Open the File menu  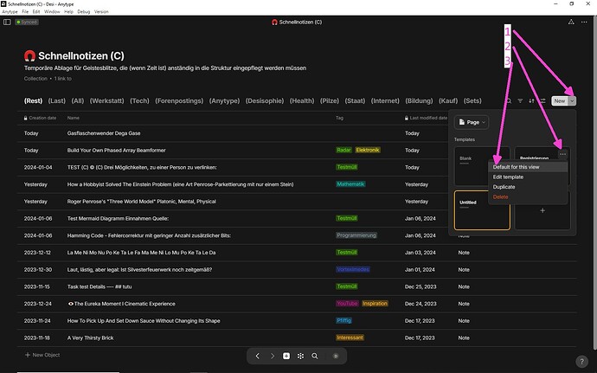point(25,11)
